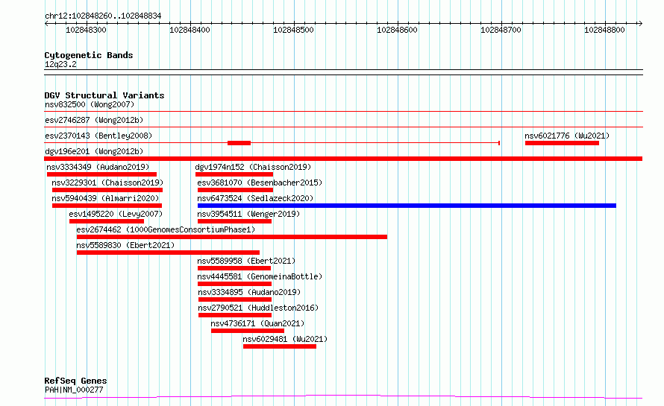Screen dimensions: 664x406
Task: Click the 102848400 ruler position label
Action: pyautogui.click(x=190, y=30)
